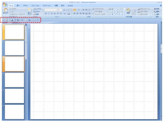Select slide 4 thumbnail in slide panel
The image size is (164, 123).
(14, 80)
